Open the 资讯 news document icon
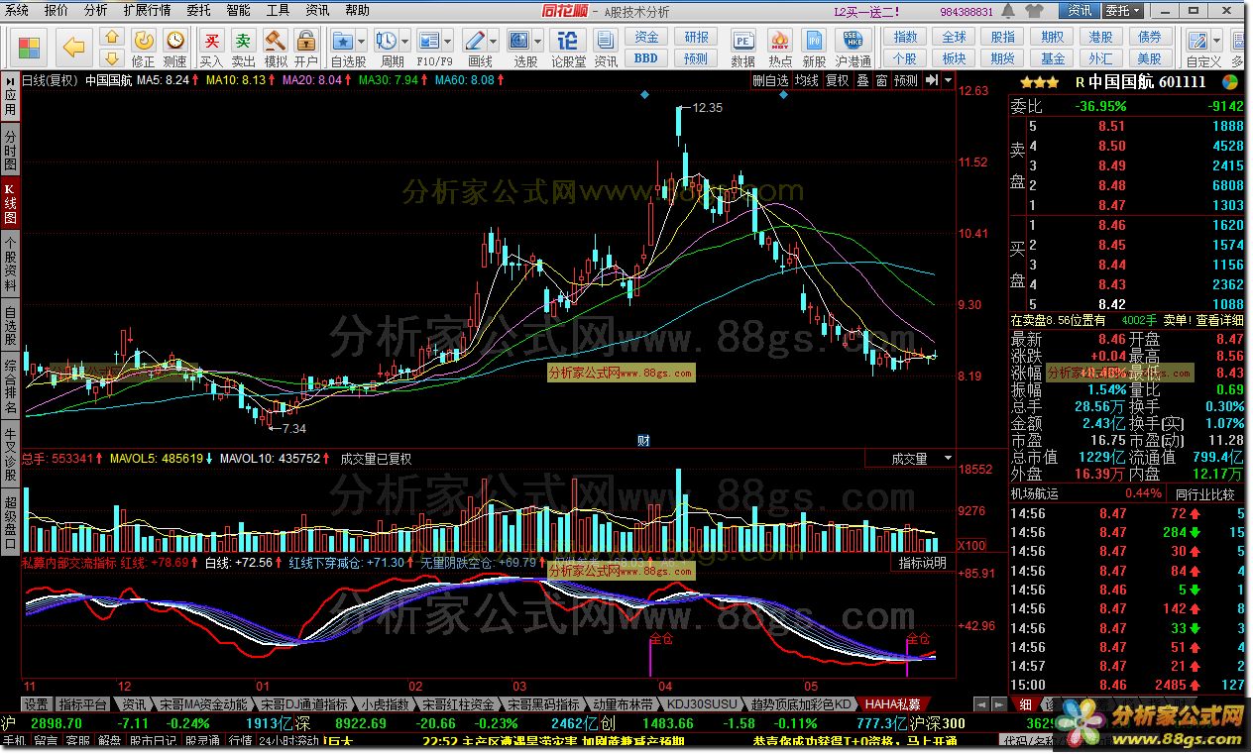The width and height of the screenshot is (1253, 754). (606, 41)
